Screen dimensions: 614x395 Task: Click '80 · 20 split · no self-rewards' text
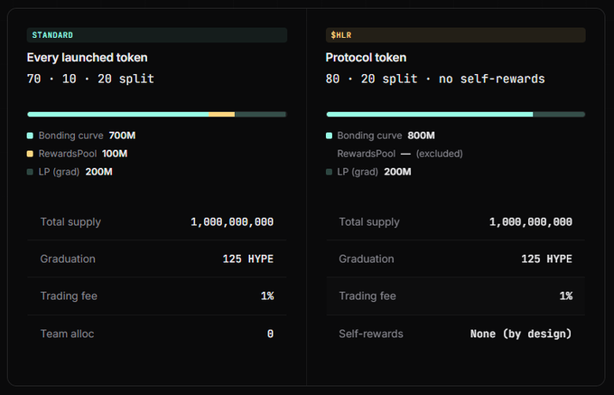[x=435, y=79]
